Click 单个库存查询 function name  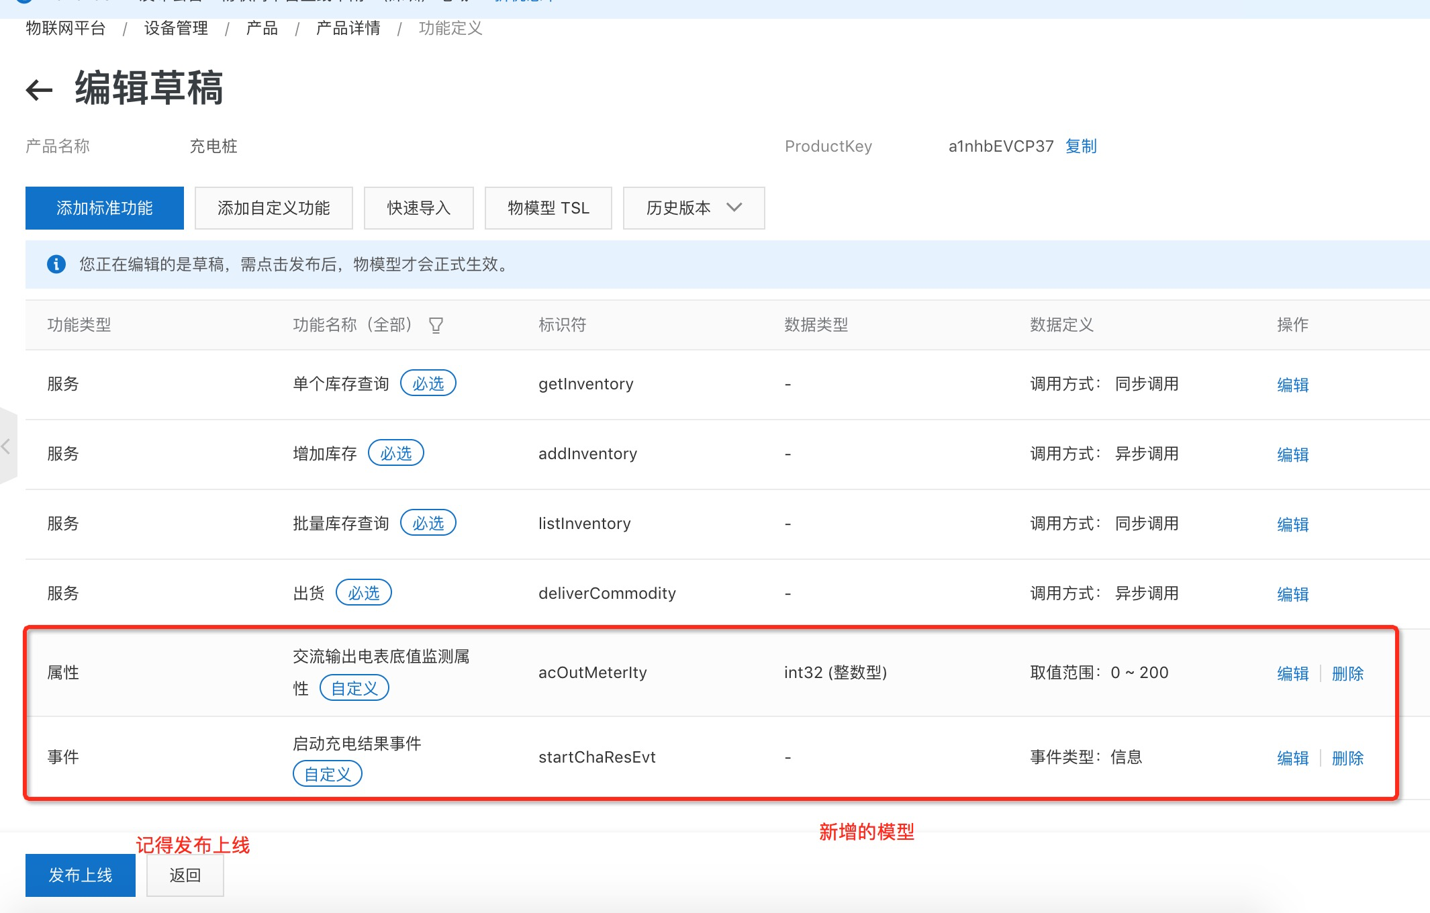click(x=341, y=384)
